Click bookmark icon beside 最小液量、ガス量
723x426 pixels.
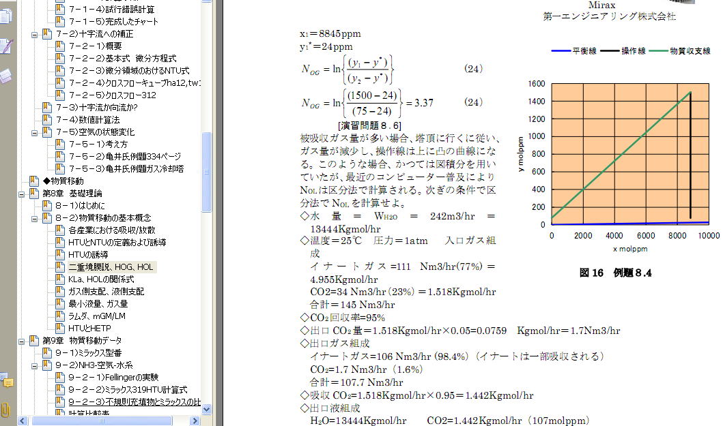click(x=60, y=303)
